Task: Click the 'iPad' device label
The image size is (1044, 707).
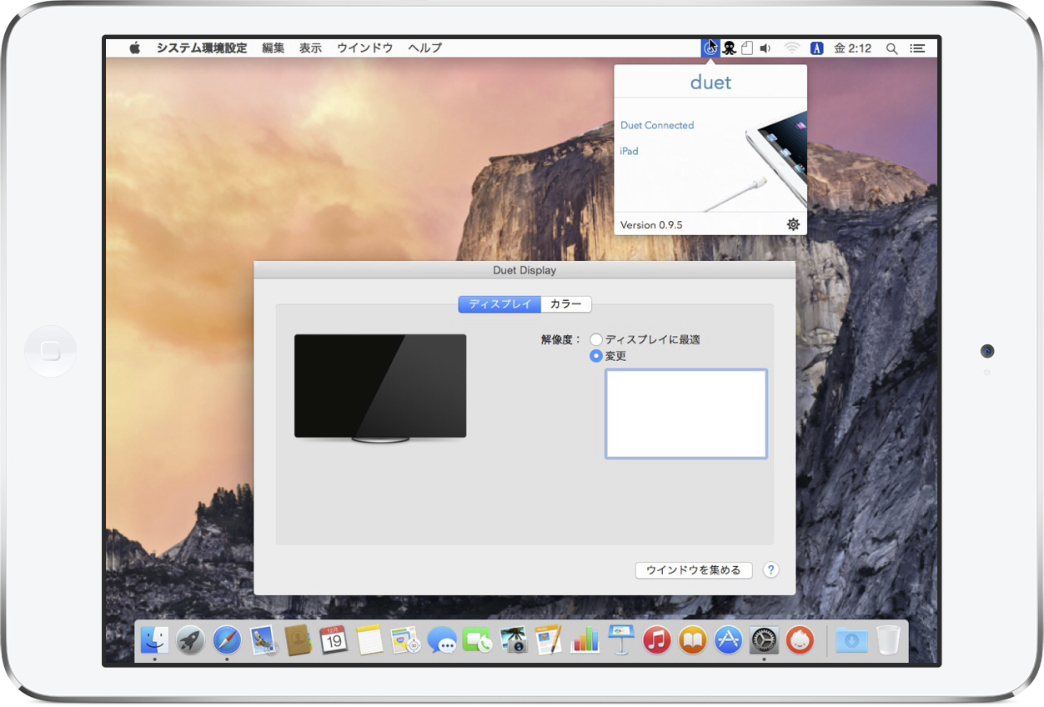Action: (630, 151)
